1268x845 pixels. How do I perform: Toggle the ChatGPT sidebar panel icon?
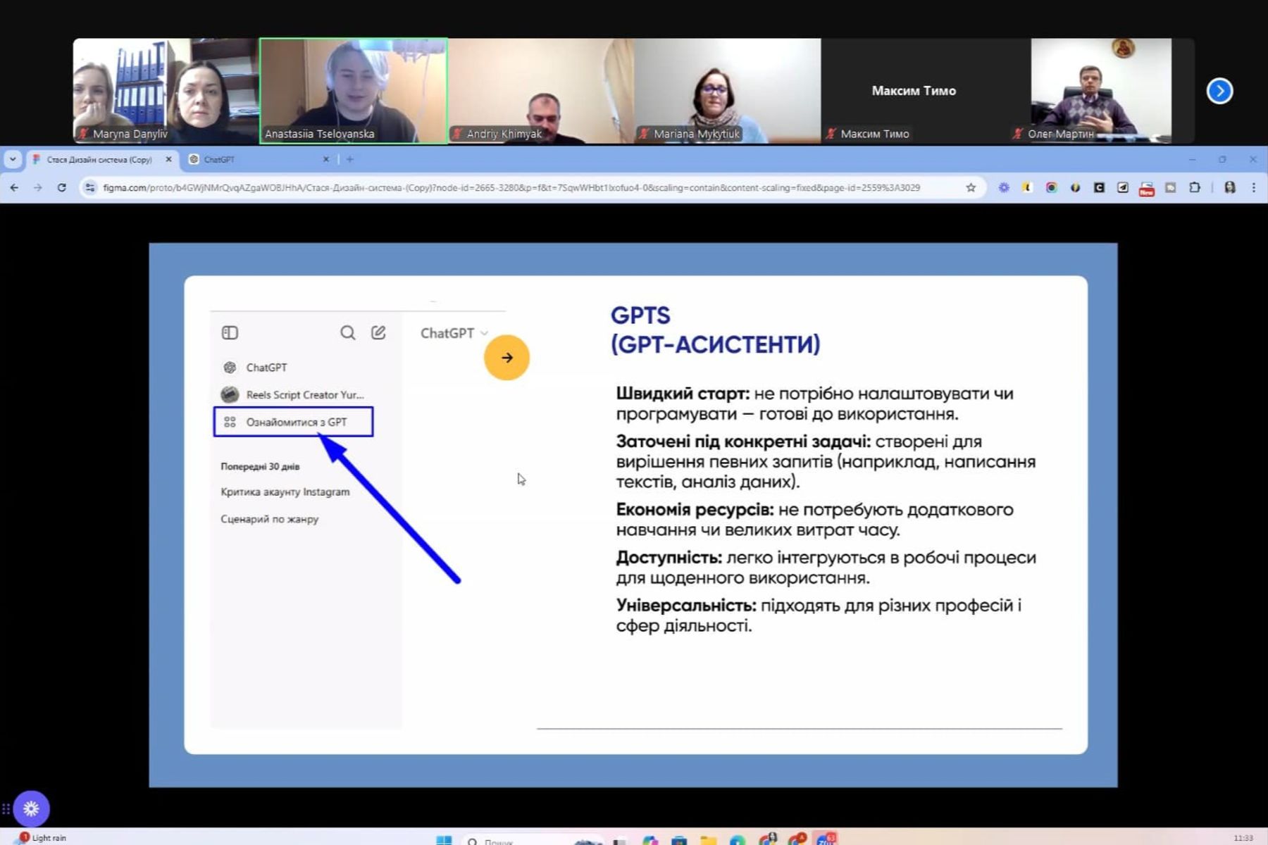click(x=230, y=332)
